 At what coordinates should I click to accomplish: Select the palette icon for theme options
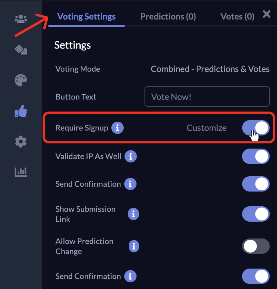click(x=21, y=80)
